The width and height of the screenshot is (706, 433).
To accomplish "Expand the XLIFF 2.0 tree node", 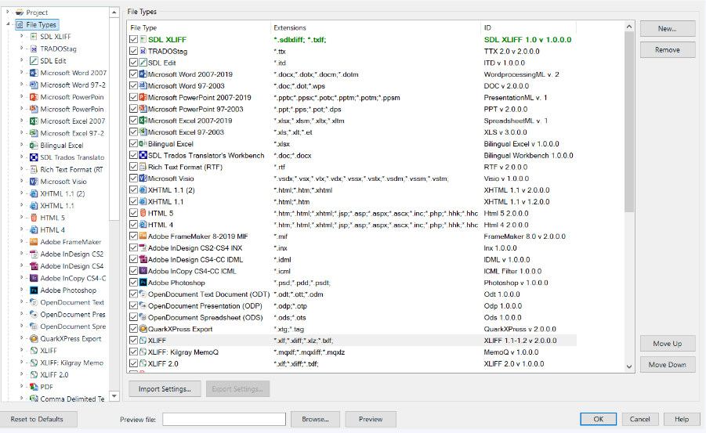I will 22,374.
